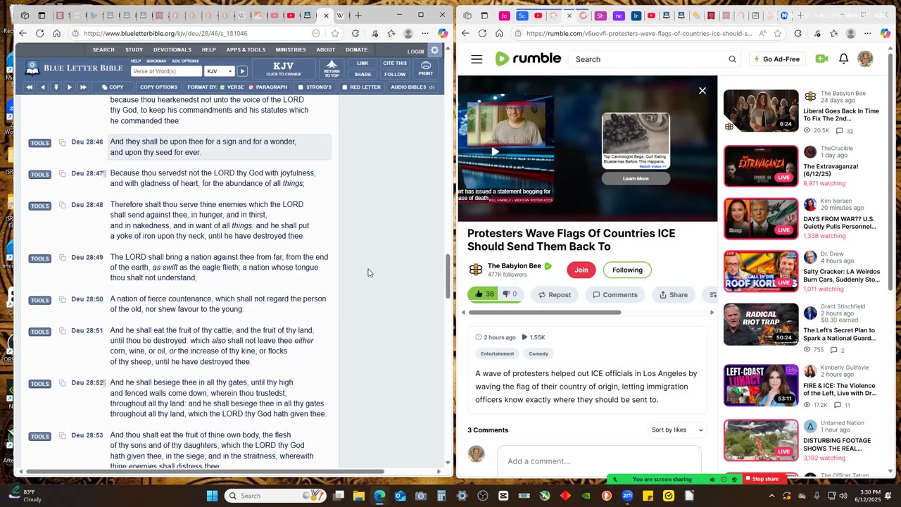901x507 pixels.
Task: Open File Explorer from the taskbar
Action: pos(358,496)
